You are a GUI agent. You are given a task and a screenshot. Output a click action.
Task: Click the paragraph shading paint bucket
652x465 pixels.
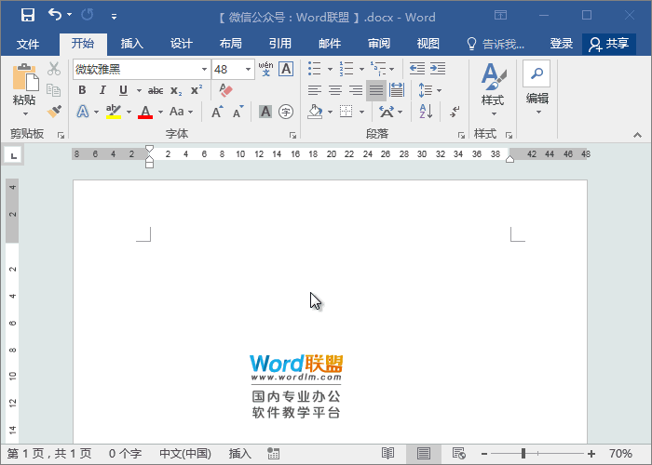tap(315, 112)
